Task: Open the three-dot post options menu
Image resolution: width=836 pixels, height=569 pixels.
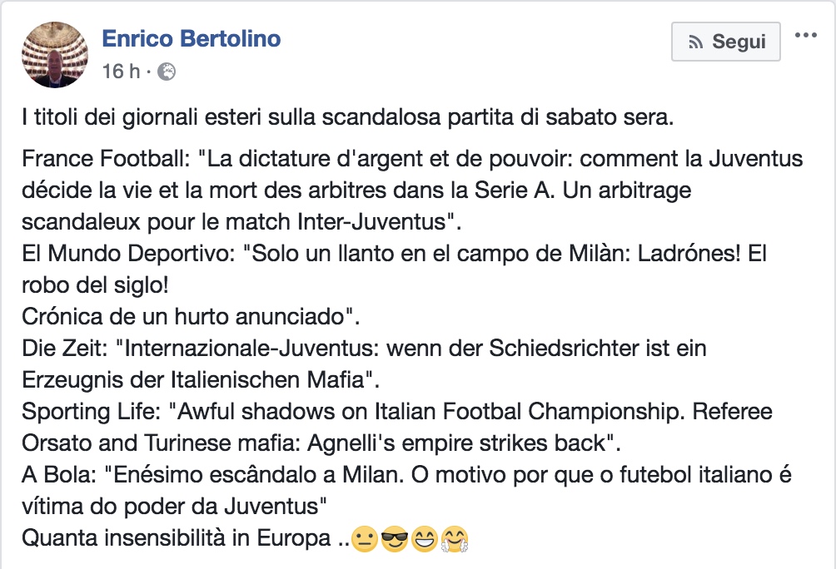Action: click(x=807, y=36)
